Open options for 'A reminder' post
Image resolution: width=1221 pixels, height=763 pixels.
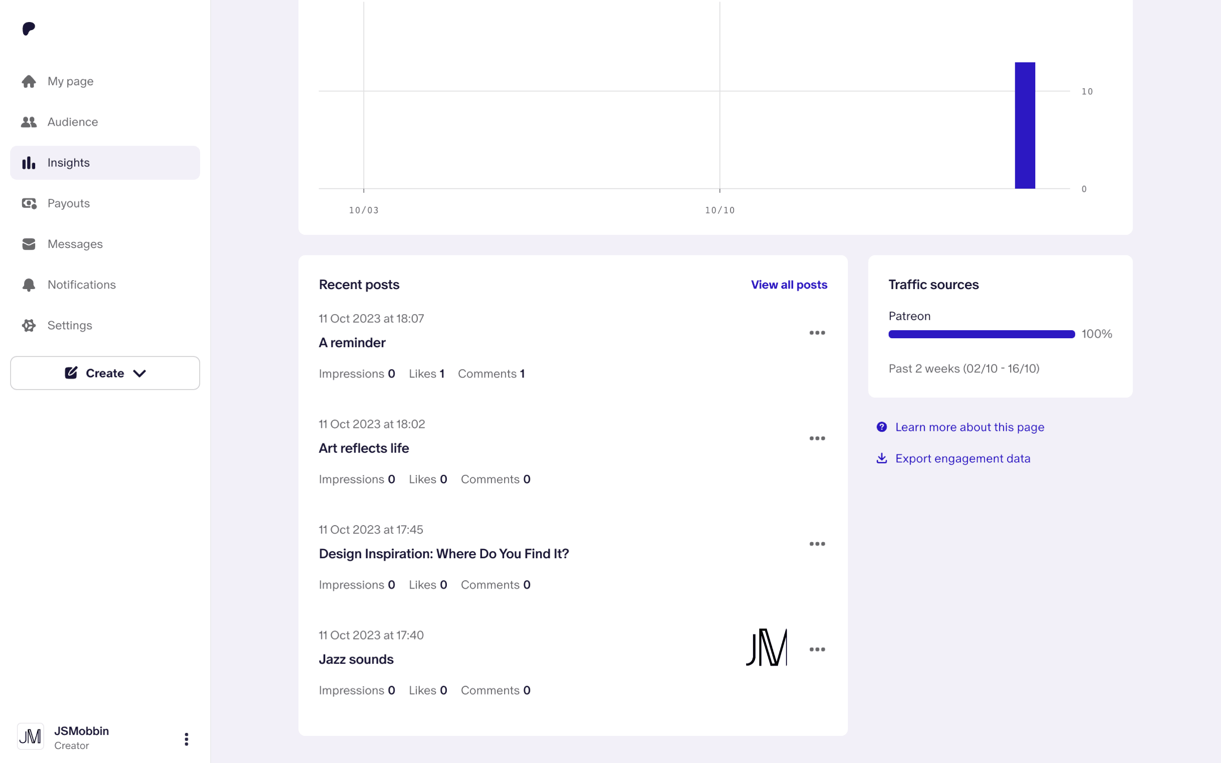817,333
